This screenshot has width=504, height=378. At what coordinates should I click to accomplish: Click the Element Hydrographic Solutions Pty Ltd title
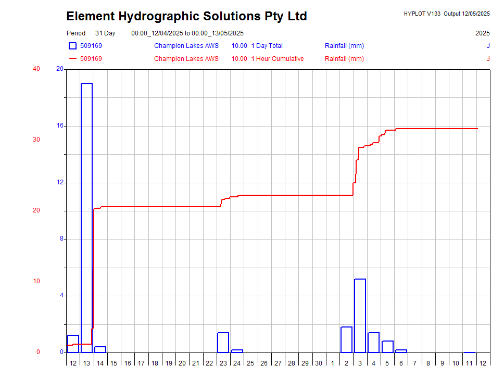click(186, 16)
